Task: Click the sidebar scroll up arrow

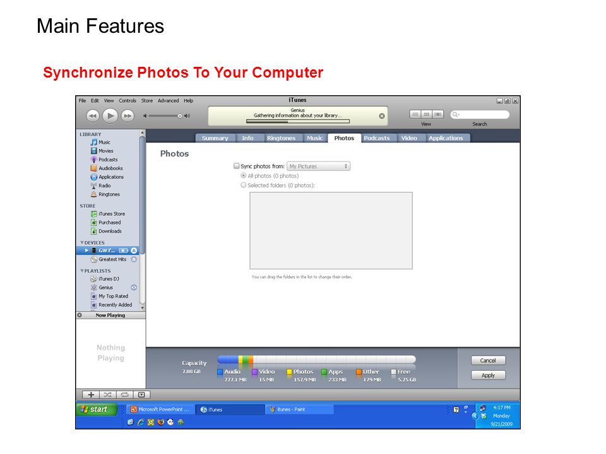Action: 142,132
